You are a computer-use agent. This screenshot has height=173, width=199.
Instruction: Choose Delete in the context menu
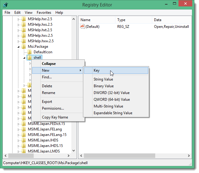(58, 86)
